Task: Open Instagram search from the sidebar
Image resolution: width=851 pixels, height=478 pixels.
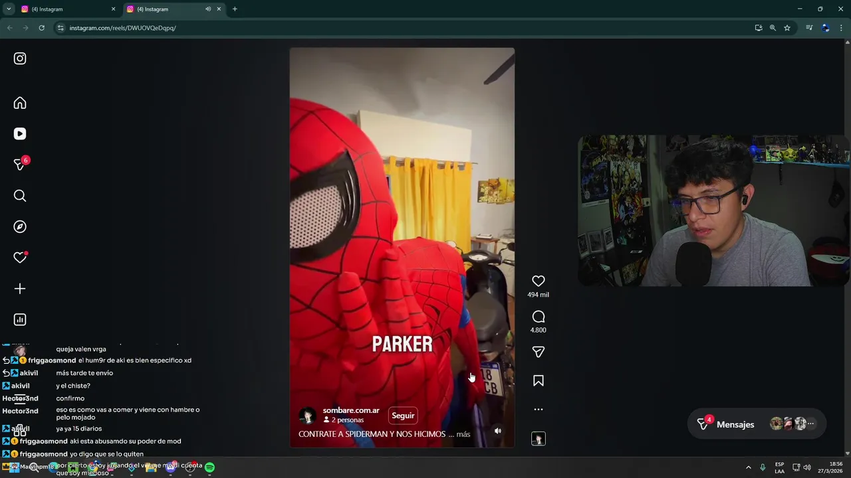Action: coord(20,196)
